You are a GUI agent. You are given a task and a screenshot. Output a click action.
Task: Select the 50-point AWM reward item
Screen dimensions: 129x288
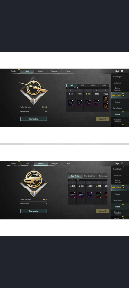[71, 103]
